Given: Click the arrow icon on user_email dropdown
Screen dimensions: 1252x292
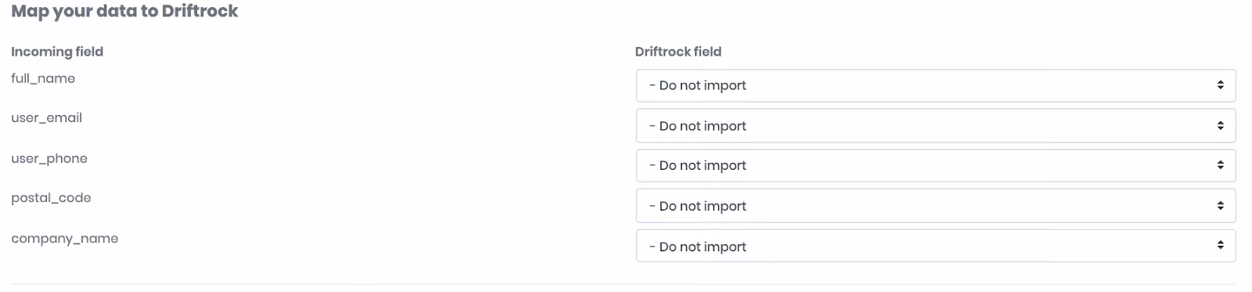Looking at the screenshot, I should 1220,125.
